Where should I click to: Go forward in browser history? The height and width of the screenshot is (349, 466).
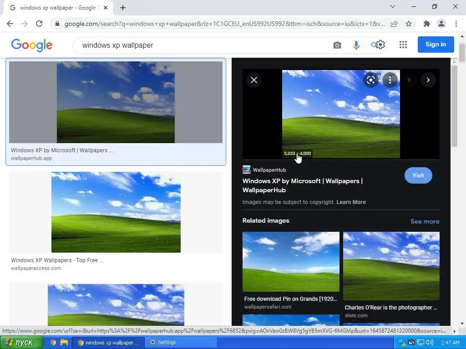[25, 24]
